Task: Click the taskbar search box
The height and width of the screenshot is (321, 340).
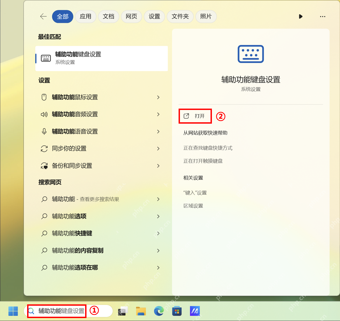Action: tap(68, 311)
